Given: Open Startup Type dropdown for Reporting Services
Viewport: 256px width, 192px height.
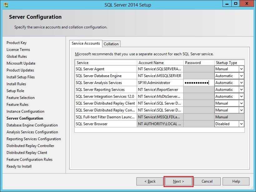Looking at the screenshot, I should [241, 90].
